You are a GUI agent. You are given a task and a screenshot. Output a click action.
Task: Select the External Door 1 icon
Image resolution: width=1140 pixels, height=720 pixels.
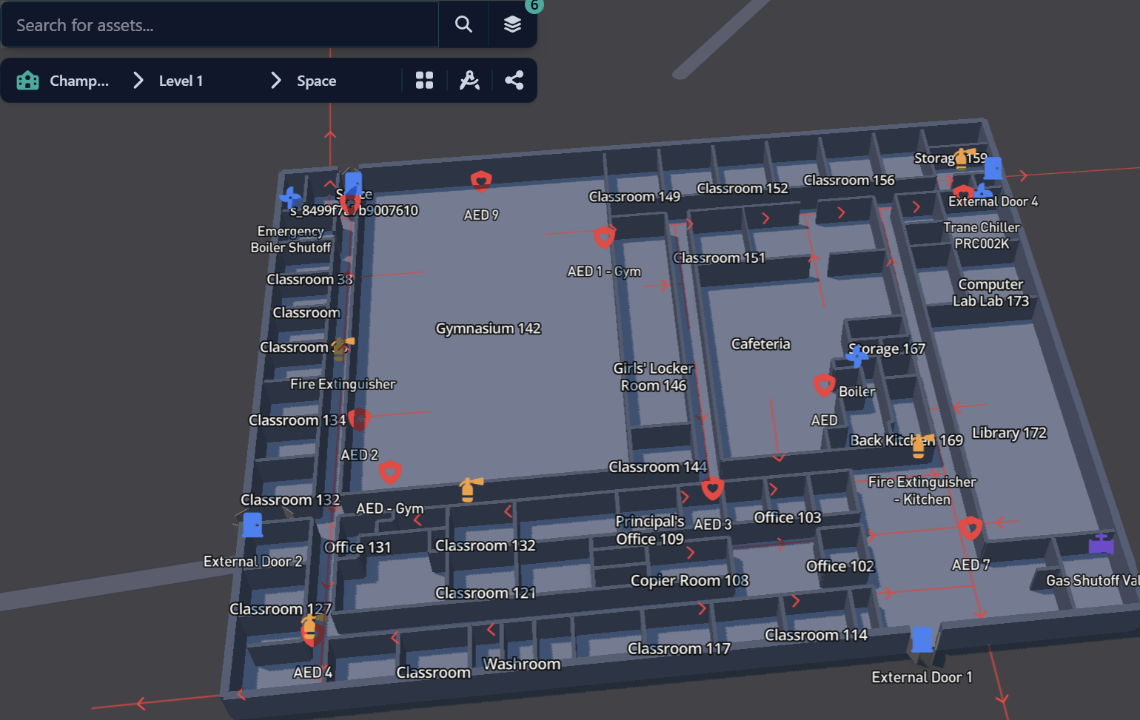pos(922,639)
